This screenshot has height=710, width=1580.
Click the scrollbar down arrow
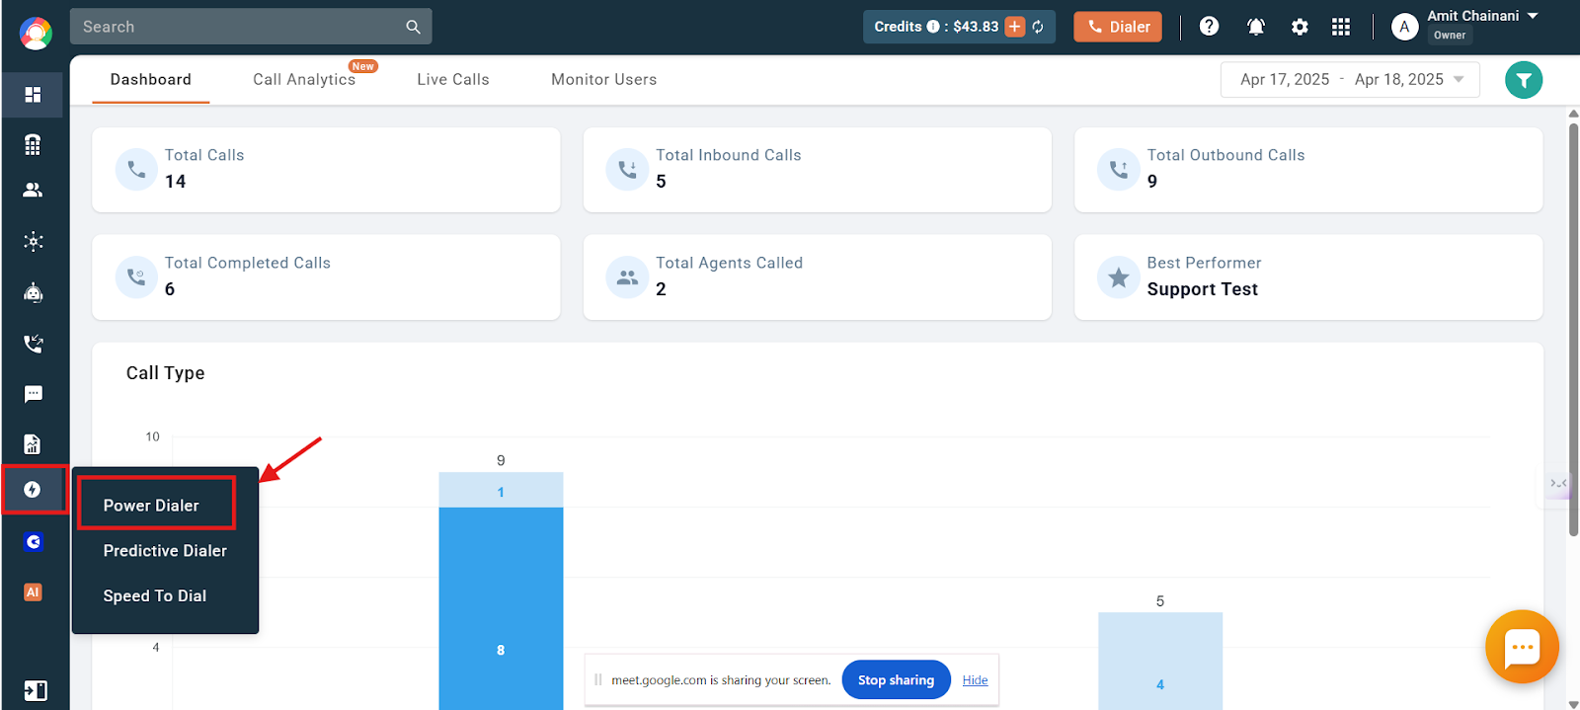[1573, 703]
